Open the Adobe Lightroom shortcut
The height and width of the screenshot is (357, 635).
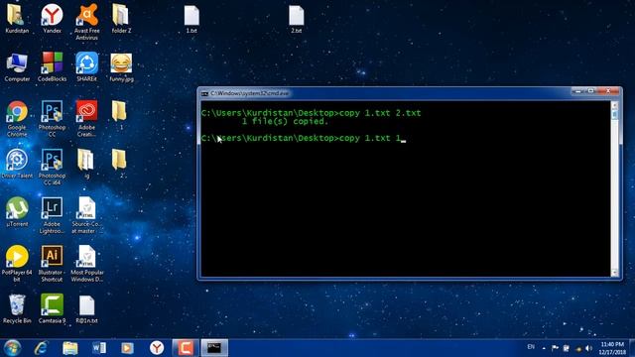(52, 215)
